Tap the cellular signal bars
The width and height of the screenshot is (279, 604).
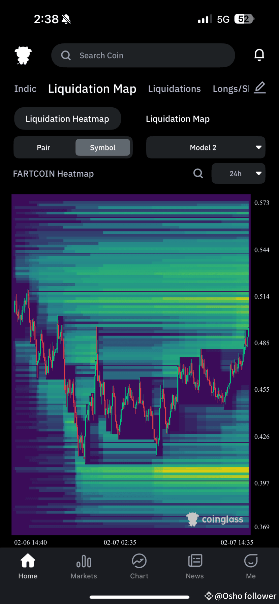point(205,19)
